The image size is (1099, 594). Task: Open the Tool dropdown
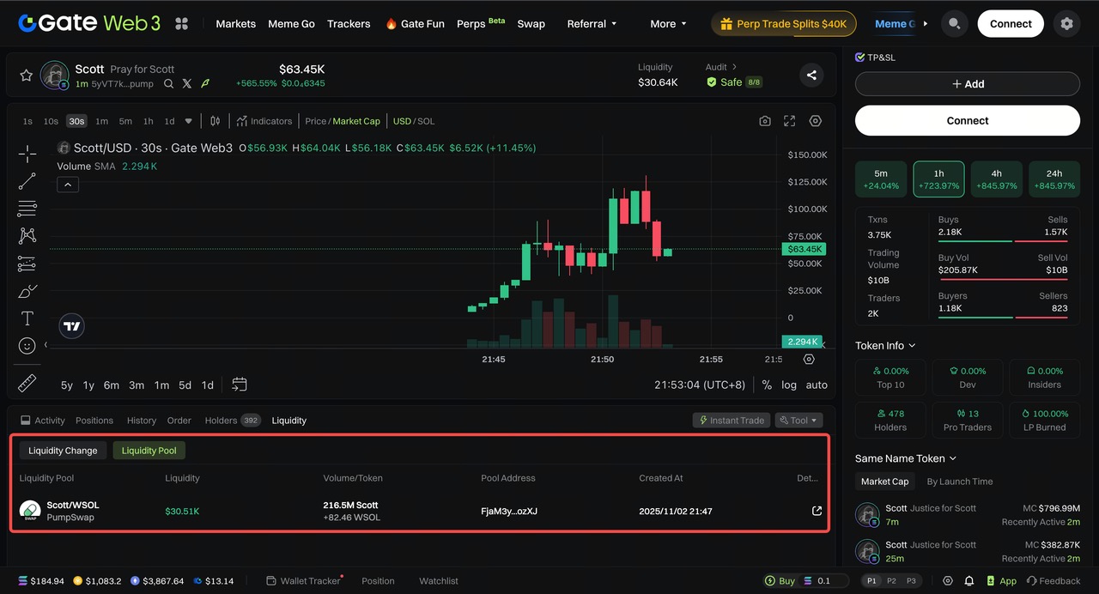(x=798, y=421)
